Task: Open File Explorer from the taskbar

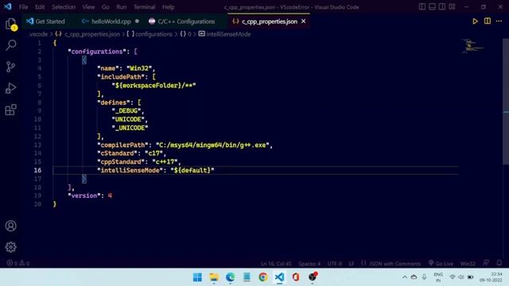Action: point(214,277)
